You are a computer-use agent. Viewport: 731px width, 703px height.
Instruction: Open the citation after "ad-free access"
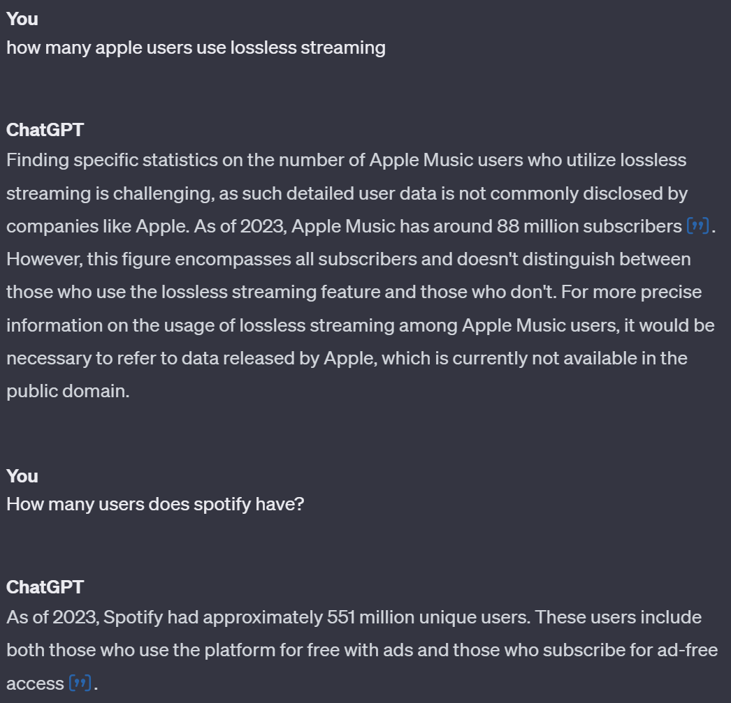(x=80, y=683)
